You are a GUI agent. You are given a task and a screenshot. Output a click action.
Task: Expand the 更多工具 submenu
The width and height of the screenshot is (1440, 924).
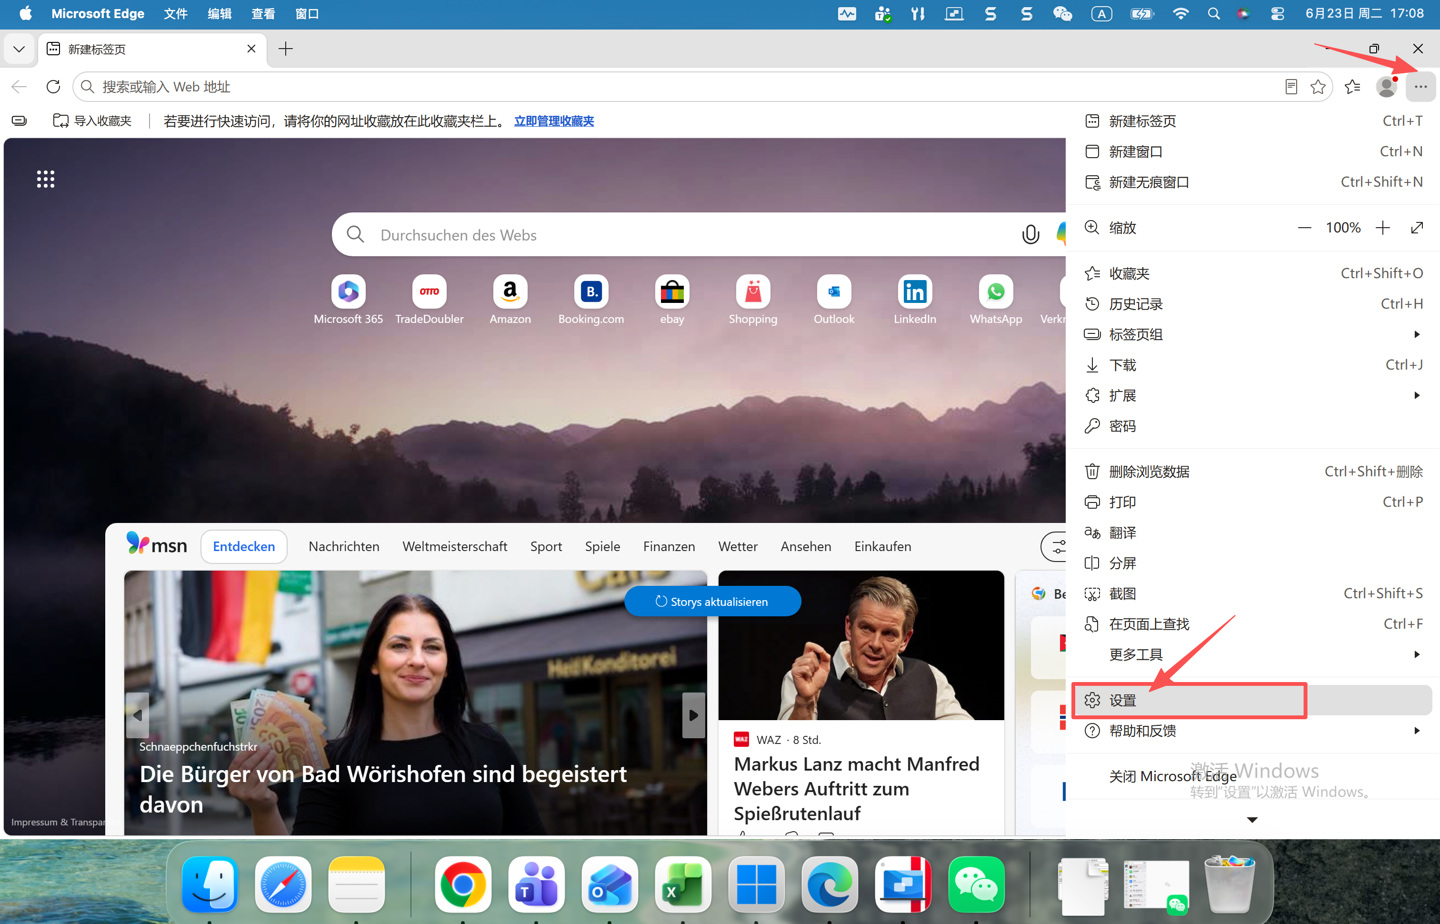coord(1252,655)
